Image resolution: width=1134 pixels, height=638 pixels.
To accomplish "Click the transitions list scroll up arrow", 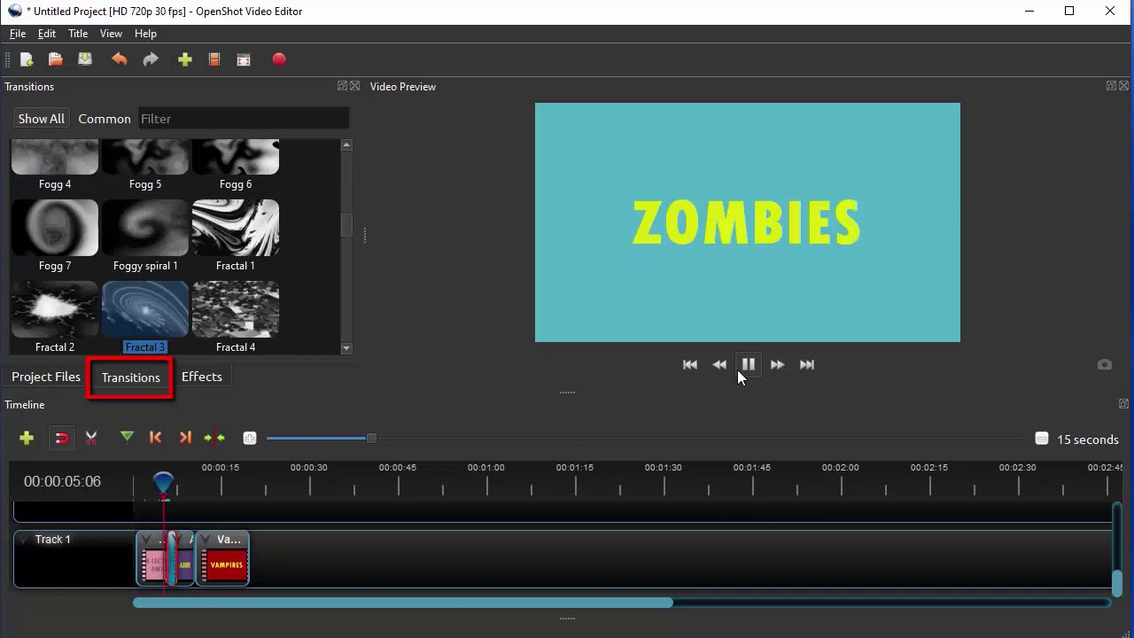I will click(346, 144).
